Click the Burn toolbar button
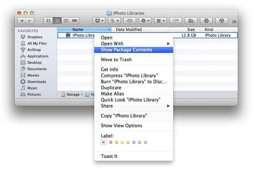 click(x=222, y=21)
